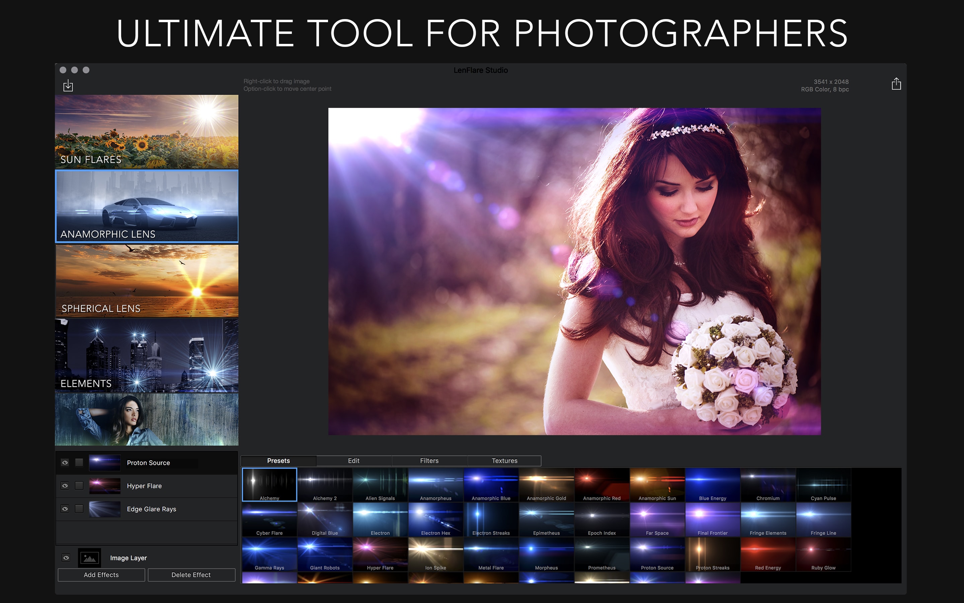Choose the Far Space preset
This screenshot has width=964, height=603.
point(657,519)
